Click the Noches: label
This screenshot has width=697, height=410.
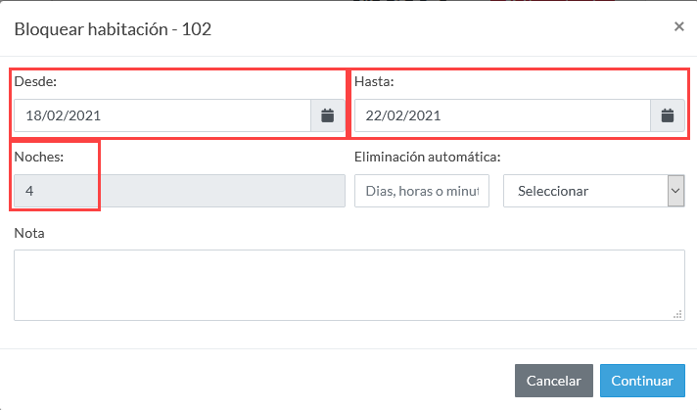39,157
